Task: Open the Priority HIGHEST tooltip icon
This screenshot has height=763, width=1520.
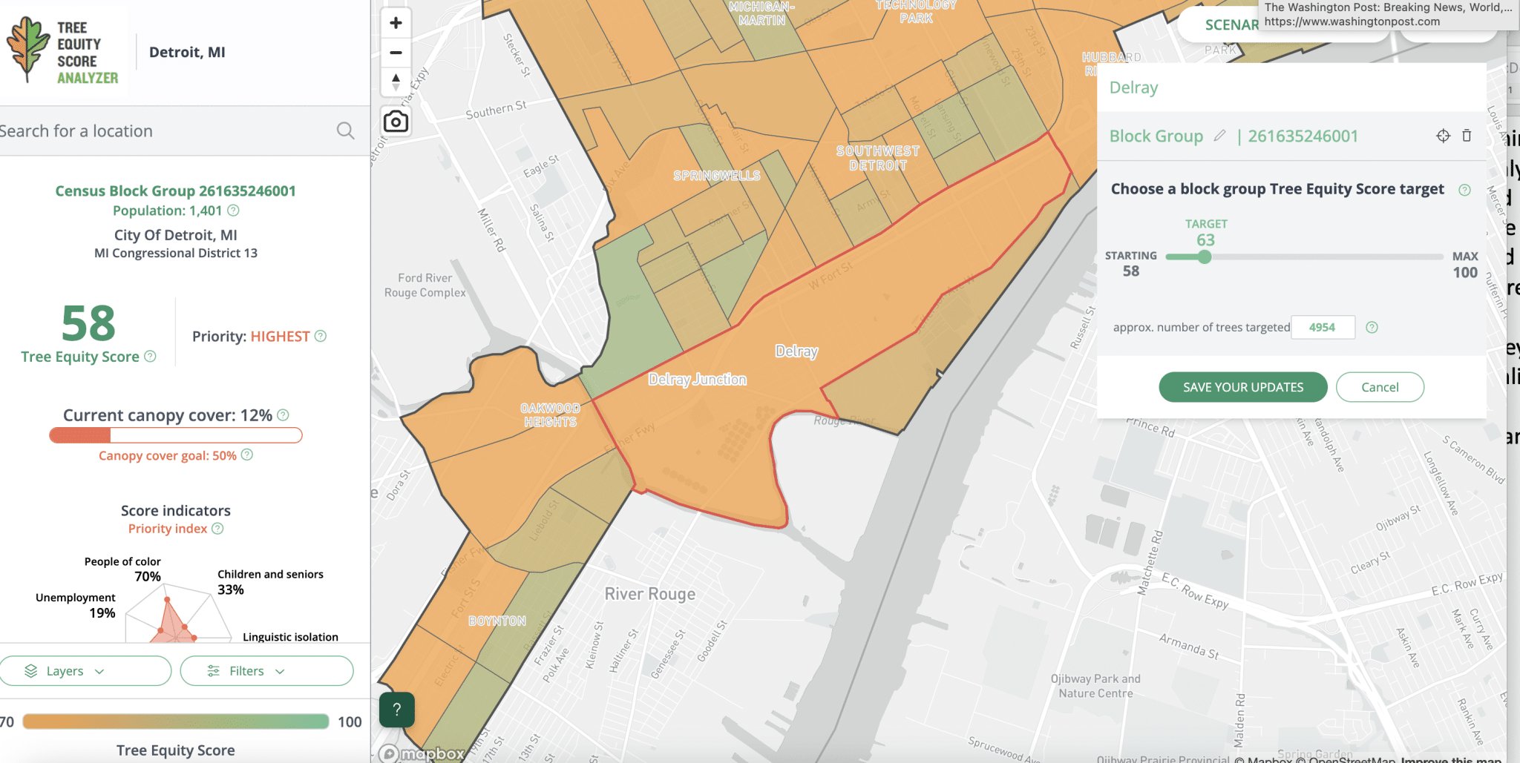Action: pyautogui.click(x=319, y=336)
